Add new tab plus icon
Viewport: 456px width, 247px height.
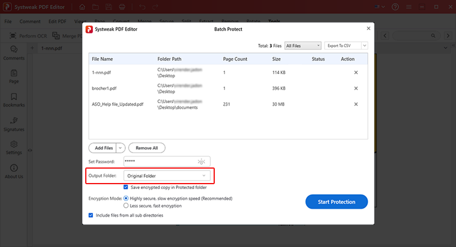point(32,48)
